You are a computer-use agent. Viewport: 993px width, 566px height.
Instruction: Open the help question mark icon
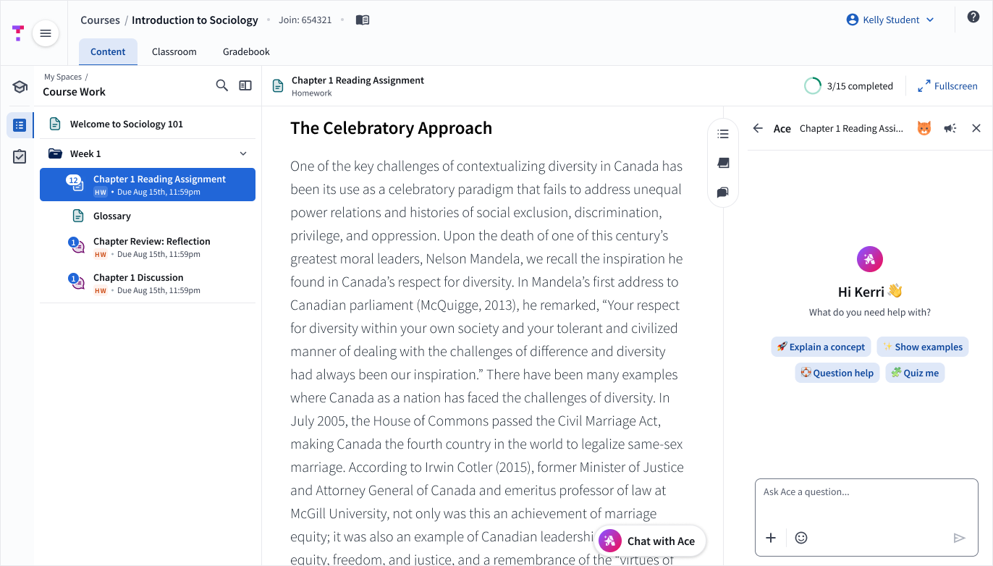point(973,17)
